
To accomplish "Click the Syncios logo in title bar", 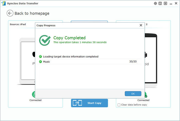I will point(3,3).
